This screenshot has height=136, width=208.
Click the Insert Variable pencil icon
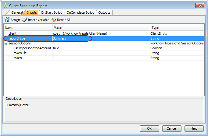(x=24, y=20)
